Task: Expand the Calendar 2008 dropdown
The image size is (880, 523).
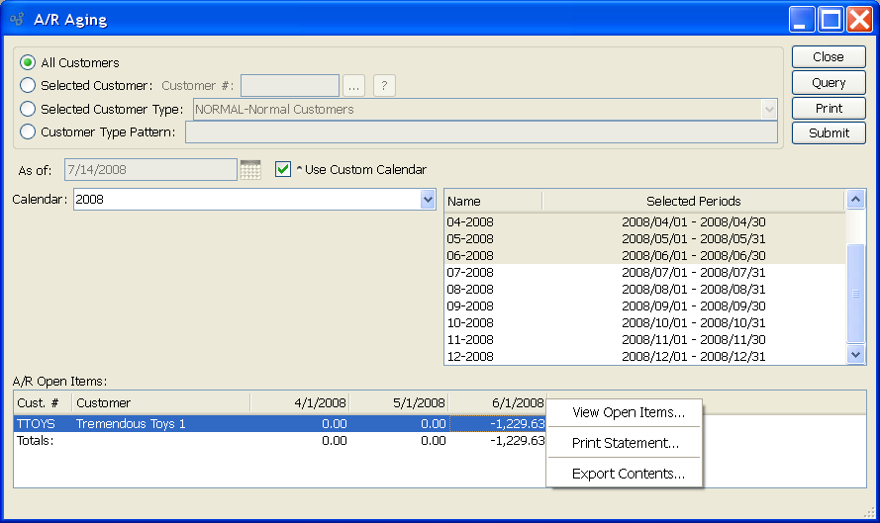Action: click(428, 200)
